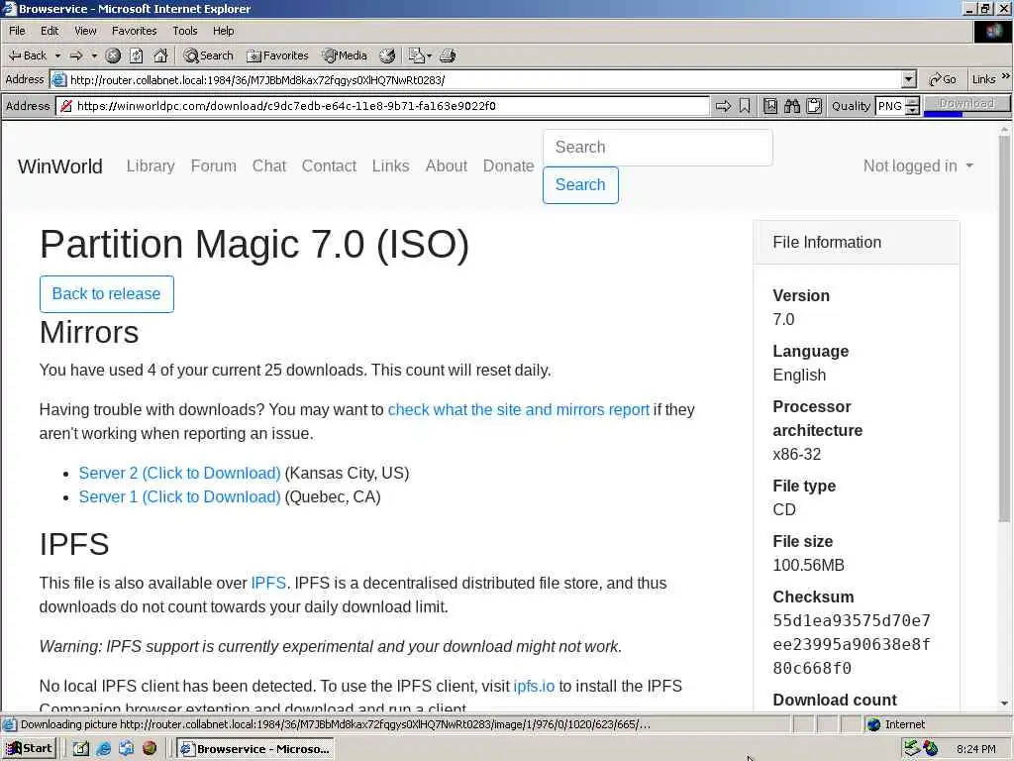The height and width of the screenshot is (761, 1014).
Task: Open the History toolbar icon
Action: [x=387, y=55]
